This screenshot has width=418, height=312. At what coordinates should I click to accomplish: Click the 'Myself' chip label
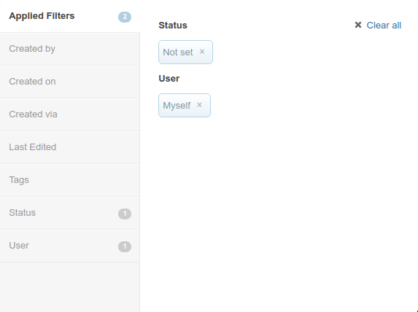click(177, 106)
